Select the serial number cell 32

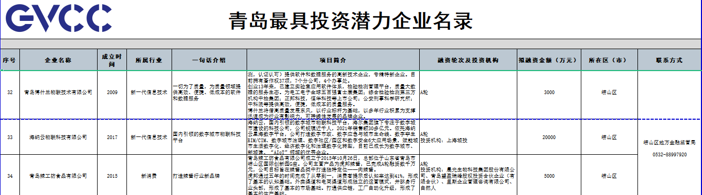9,92
